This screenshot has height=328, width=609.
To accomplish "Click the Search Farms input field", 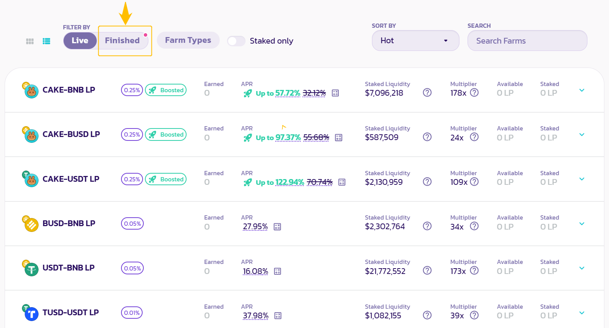I will point(527,41).
